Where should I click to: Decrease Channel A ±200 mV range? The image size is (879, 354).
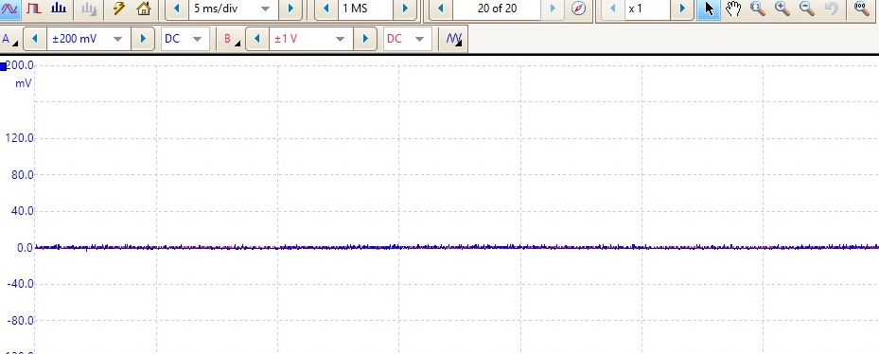coord(35,39)
